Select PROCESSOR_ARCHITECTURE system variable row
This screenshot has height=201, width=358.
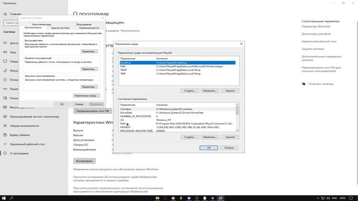click(177, 131)
